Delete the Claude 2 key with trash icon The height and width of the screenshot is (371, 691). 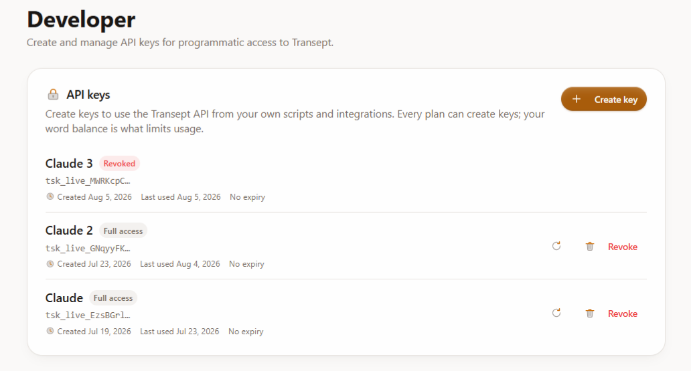pyautogui.click(x=590, y=247)
